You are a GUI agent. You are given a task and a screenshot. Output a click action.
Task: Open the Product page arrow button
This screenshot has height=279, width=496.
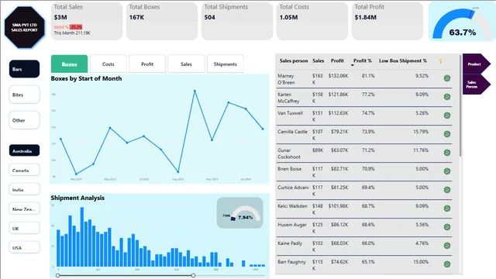pyautogui.click(x=476, y=64)
